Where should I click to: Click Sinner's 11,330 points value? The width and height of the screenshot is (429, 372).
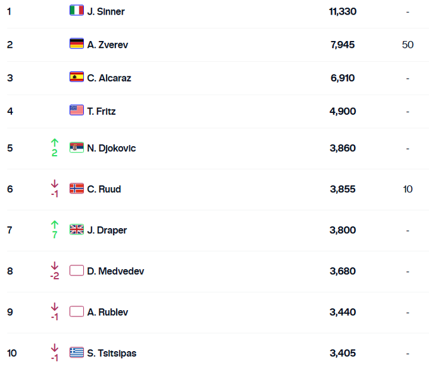click(x=343, y=11)
